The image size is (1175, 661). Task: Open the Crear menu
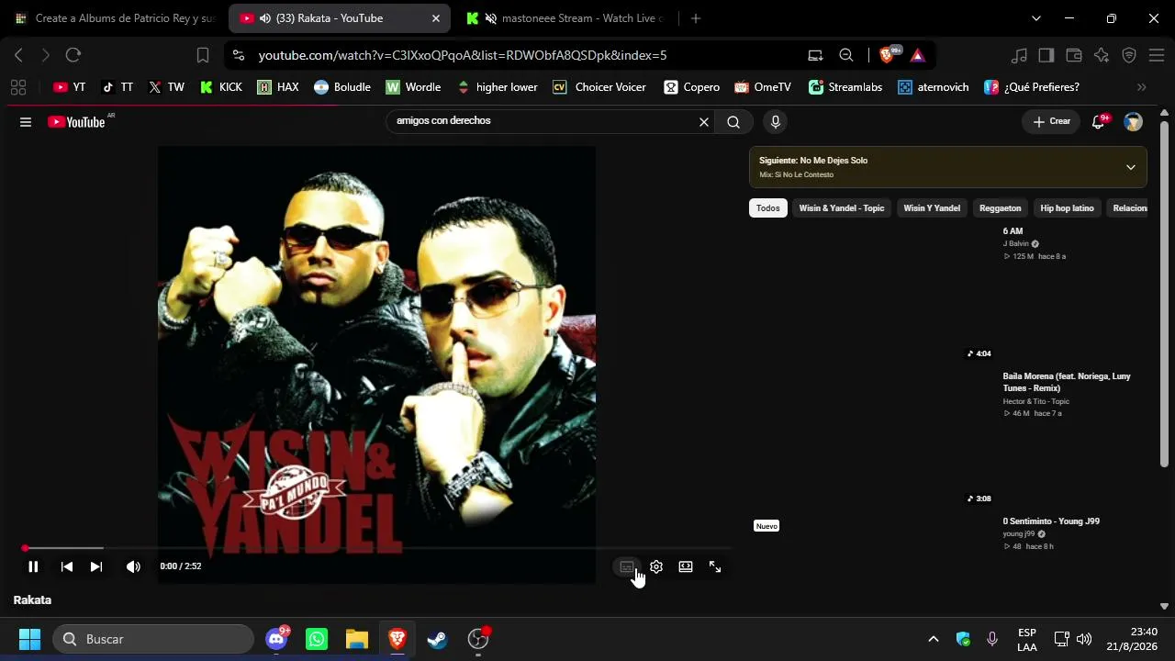coord(1051,121)
